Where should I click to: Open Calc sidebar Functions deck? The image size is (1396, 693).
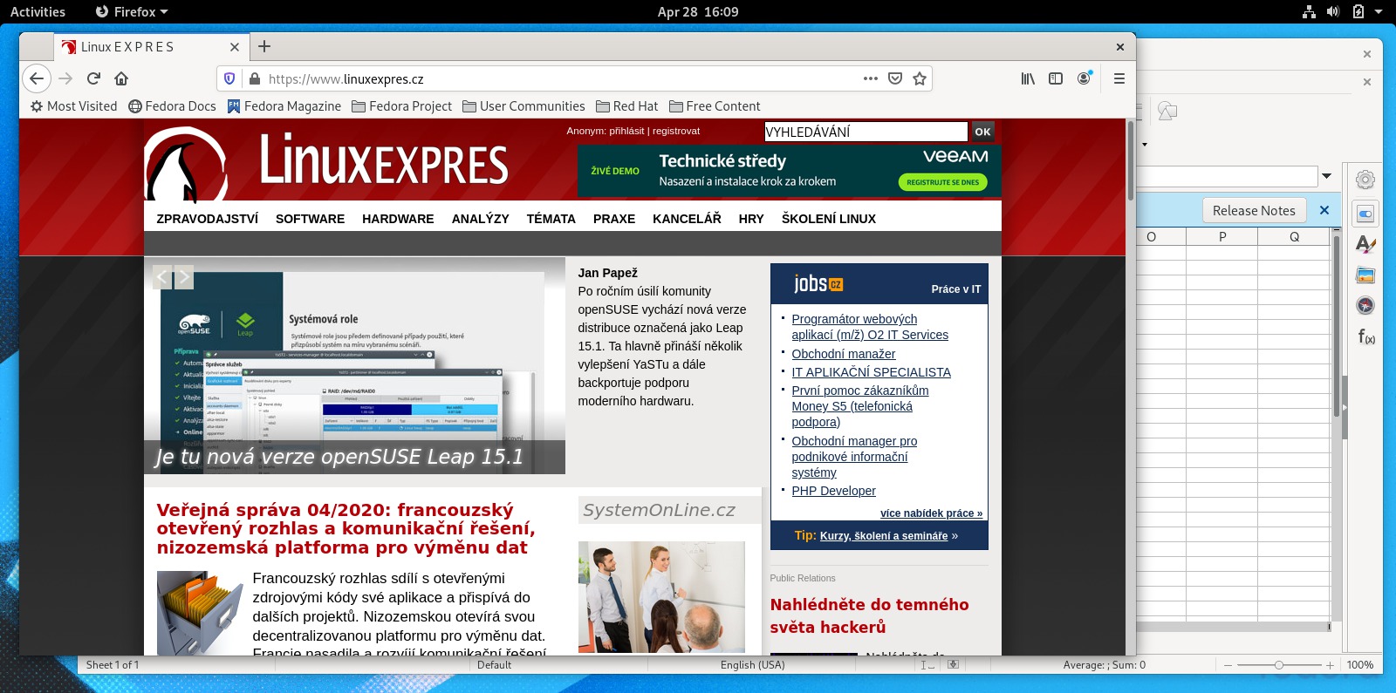(x=1365, y=336)
